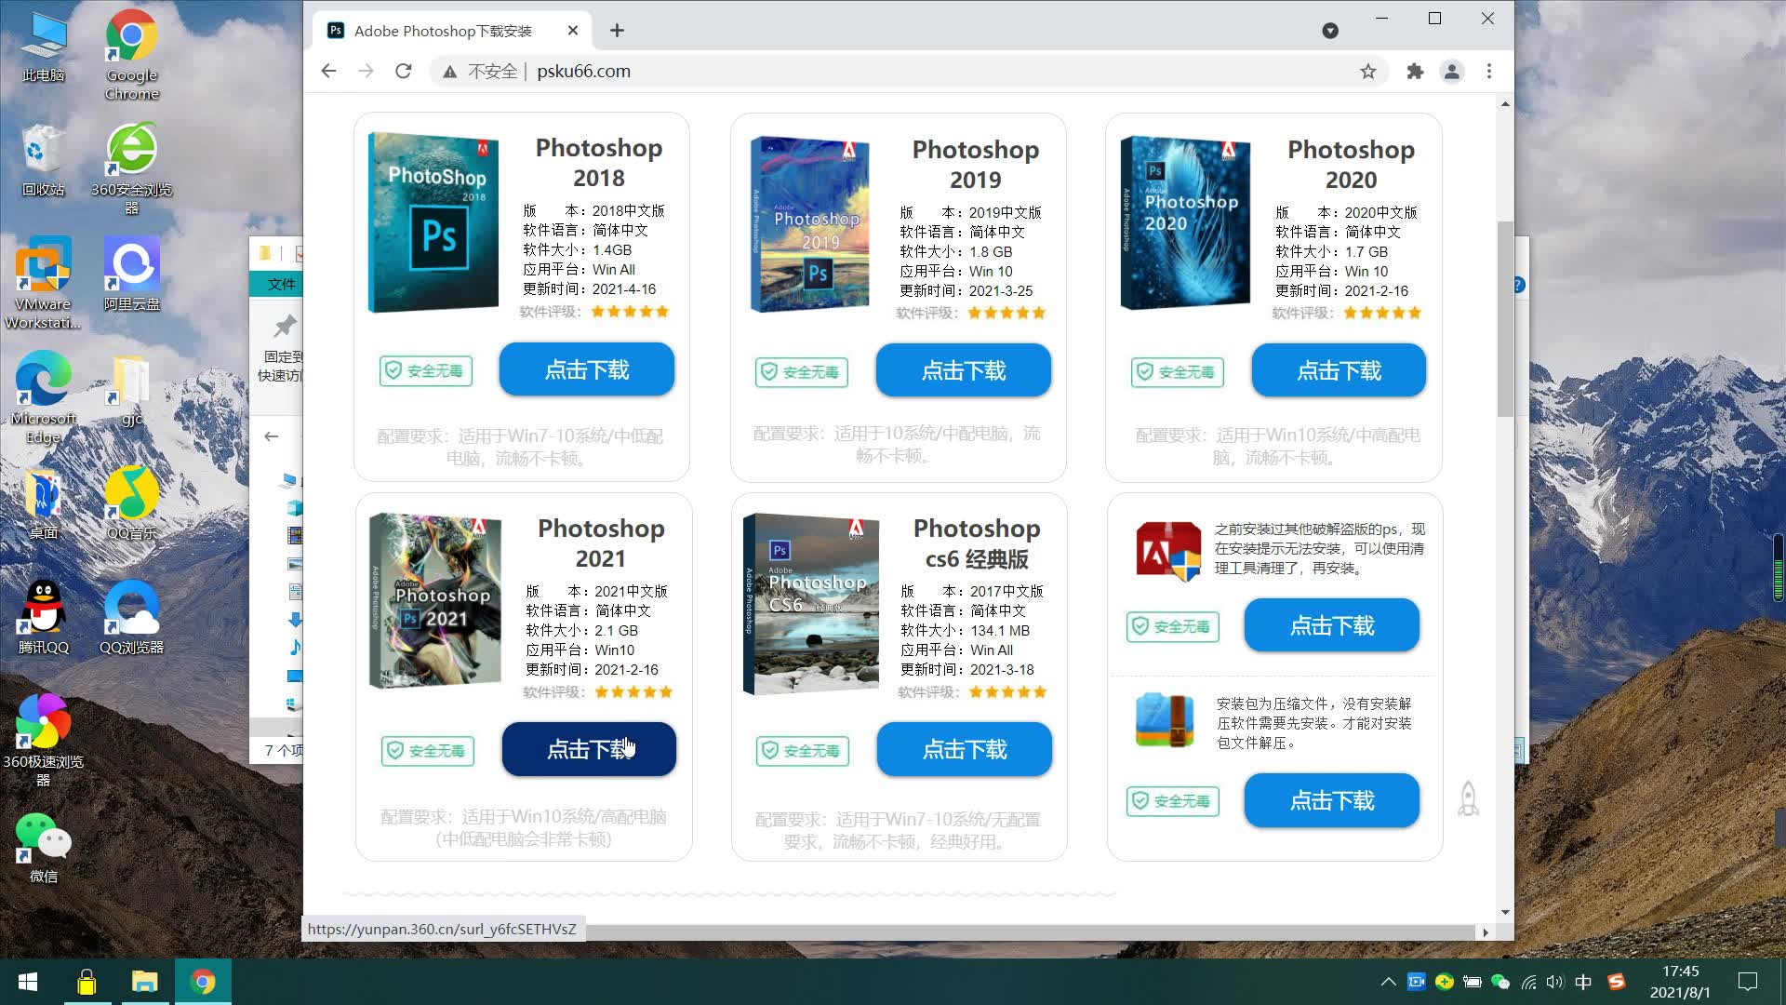This screenshot has height=1005, width=1786.
Task: Reload the psku66.com page
Action: [x=403, y=71]
